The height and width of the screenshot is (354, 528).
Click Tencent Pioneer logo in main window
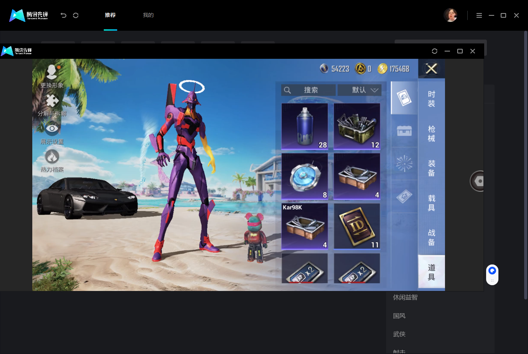(x=29, y=15)
